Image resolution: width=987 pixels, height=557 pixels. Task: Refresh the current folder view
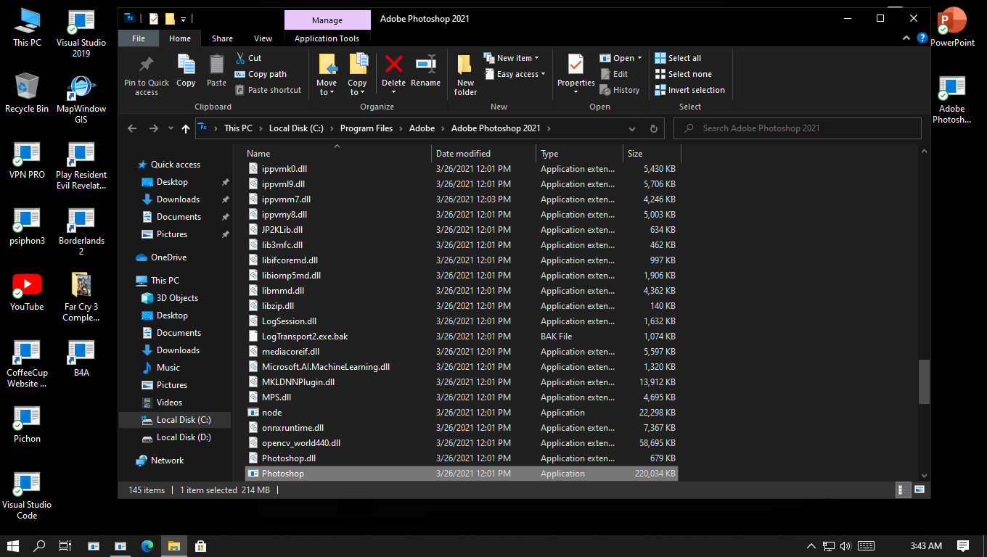(653, 128)
